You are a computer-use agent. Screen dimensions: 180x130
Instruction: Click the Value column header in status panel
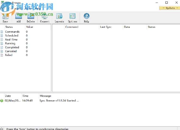coord(38,27)
